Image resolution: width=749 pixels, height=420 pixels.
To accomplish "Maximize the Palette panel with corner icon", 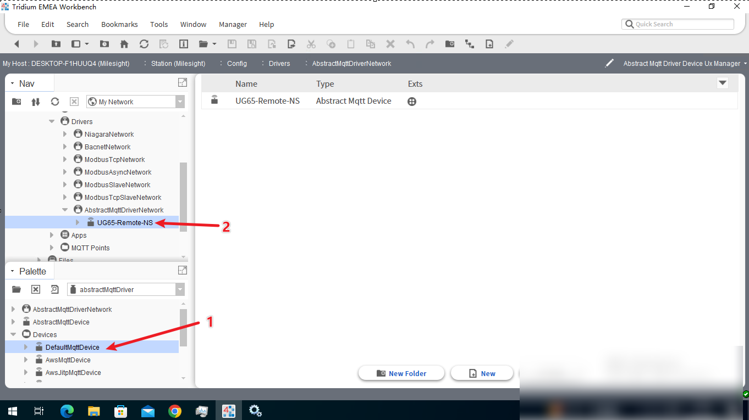I will (x=183, y=270).
